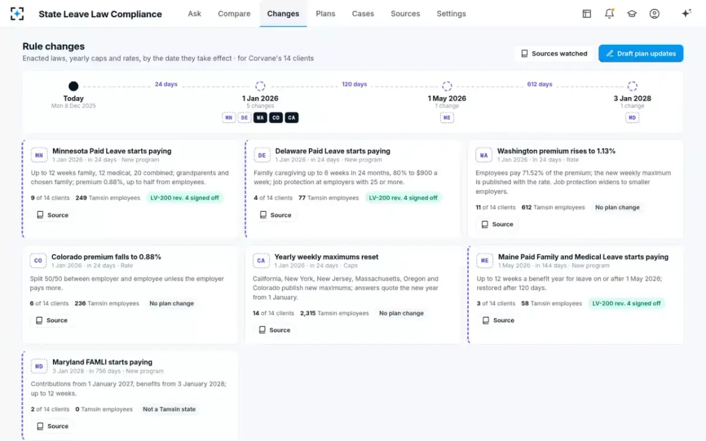
Task: Select the MD chip under 3 Jan 2028
Action: click(x=632, y=118)
